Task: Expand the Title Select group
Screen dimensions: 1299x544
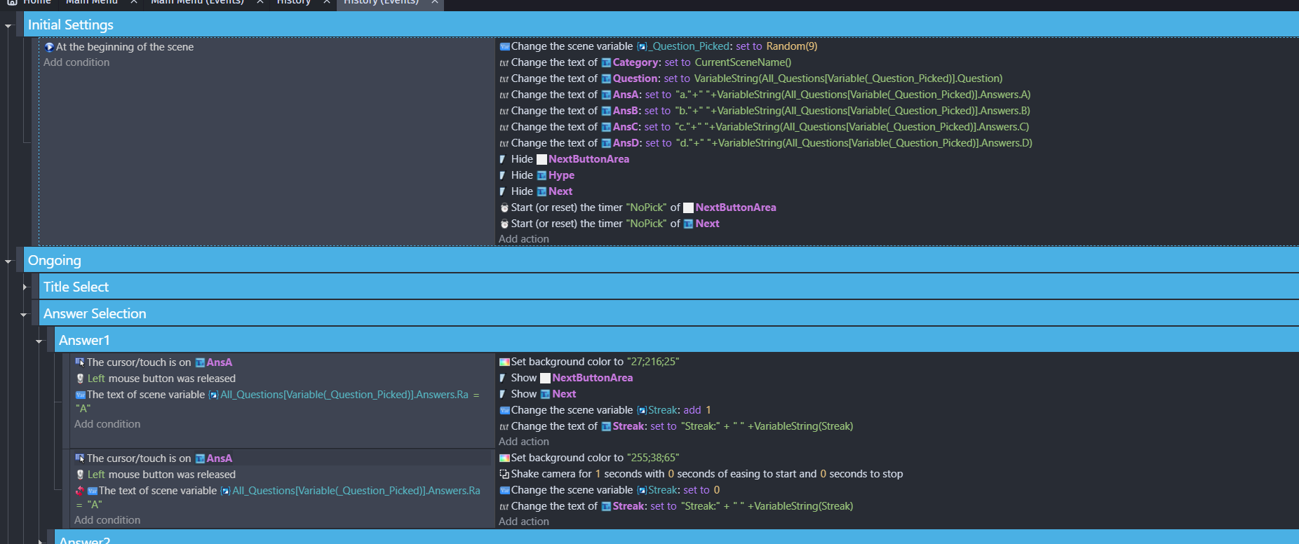Action: click(x=25, y=287)
